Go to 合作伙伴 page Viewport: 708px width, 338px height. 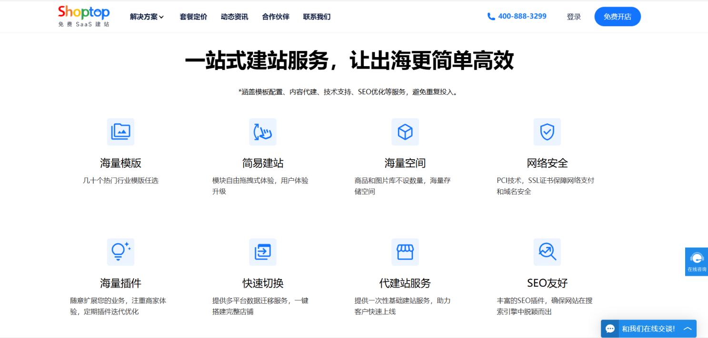tap(276, 17)
